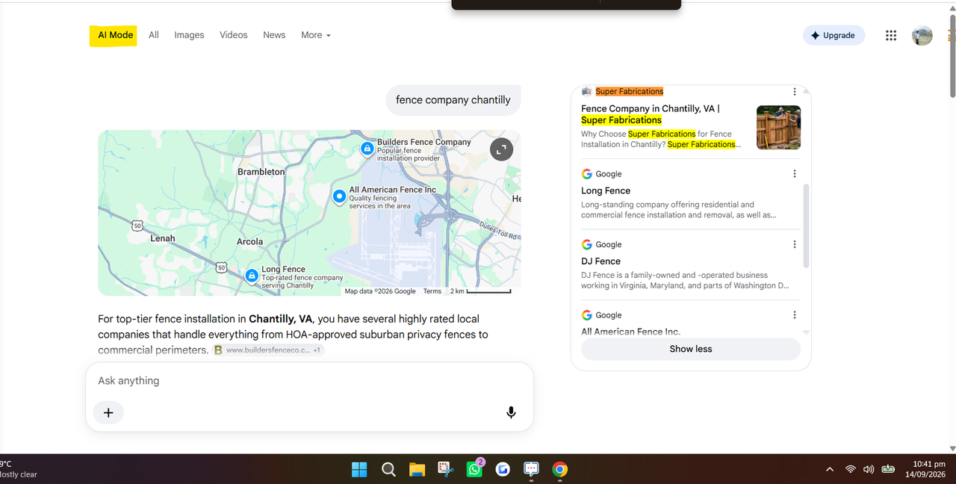Click the Arcola label on the map
The width and height of the screenshot is (956, 484).
coord(249,242)
